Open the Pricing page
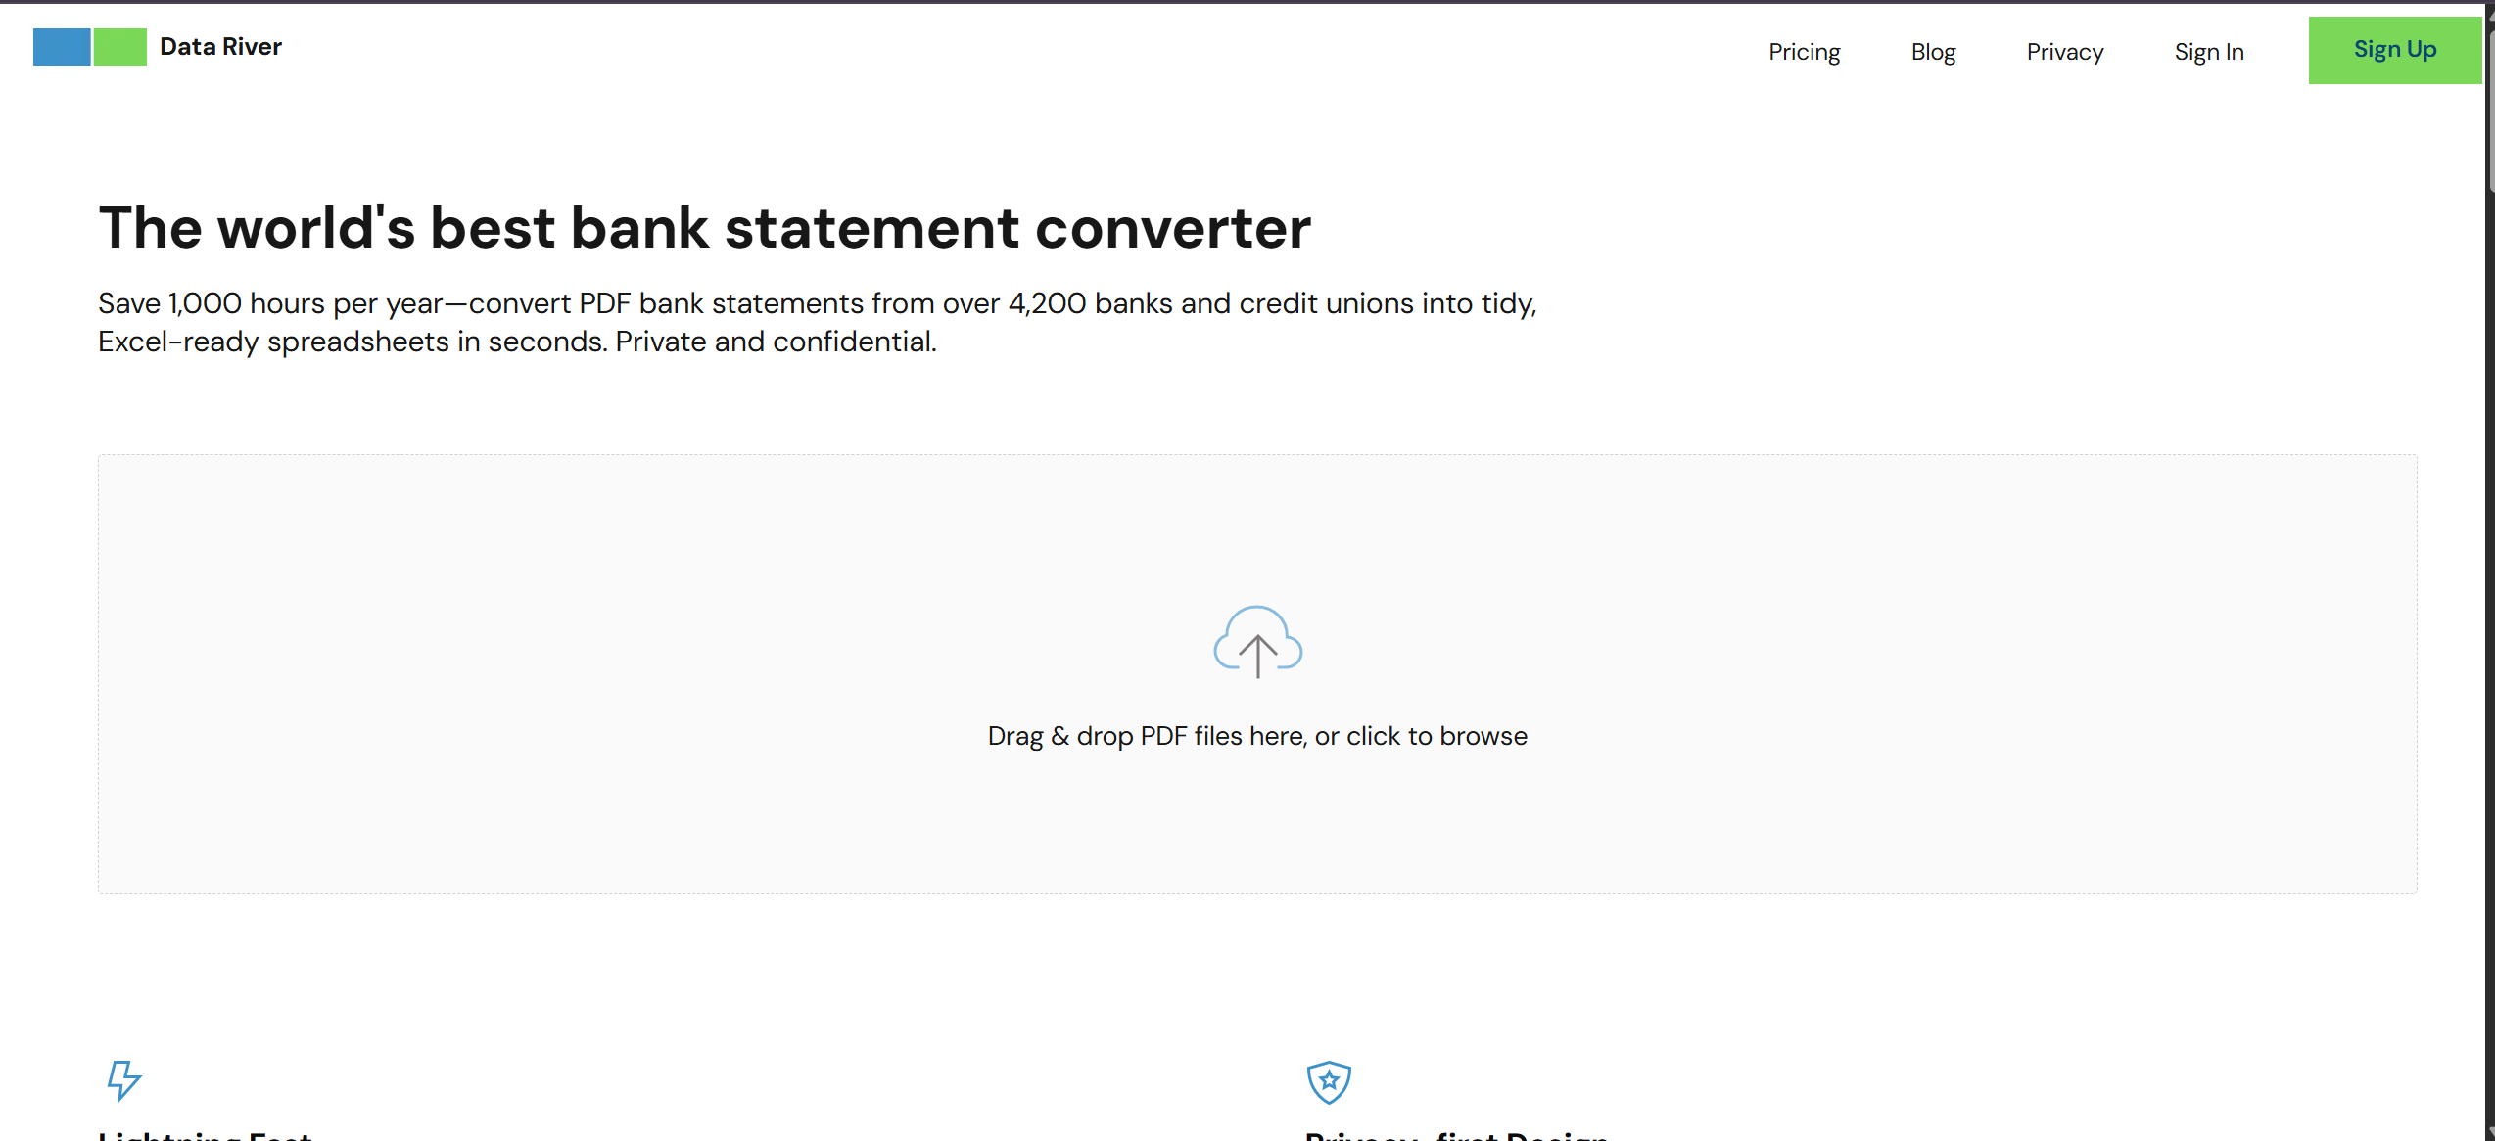 1804,51
